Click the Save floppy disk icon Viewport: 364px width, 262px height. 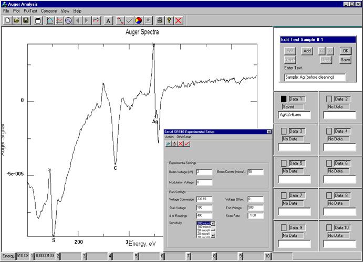[25, 20]
